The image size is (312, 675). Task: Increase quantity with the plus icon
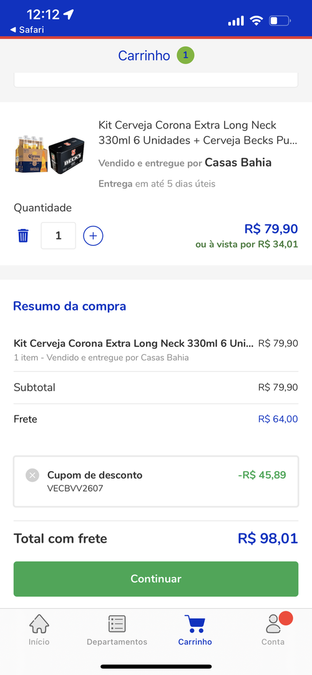tap(93, 235)
